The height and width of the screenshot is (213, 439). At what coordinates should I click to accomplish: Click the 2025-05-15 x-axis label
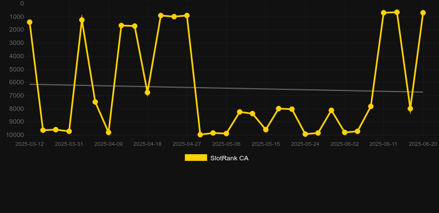pyautogui.click(x=266, y=144)
